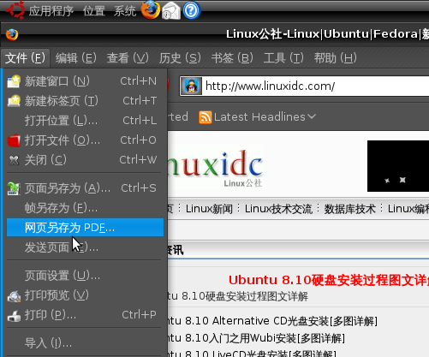Image resolution: width=429 pixels, height=357 pixels.
Task: Click the penguin site icon in address bar
Action: pyautogui.click(x=191, y=86)
